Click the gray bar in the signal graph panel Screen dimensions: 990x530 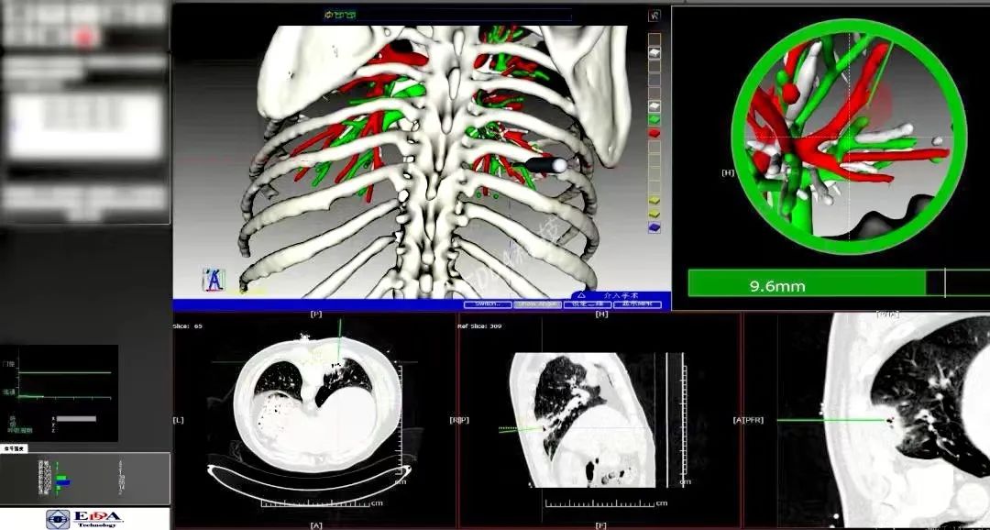[76, 418]
